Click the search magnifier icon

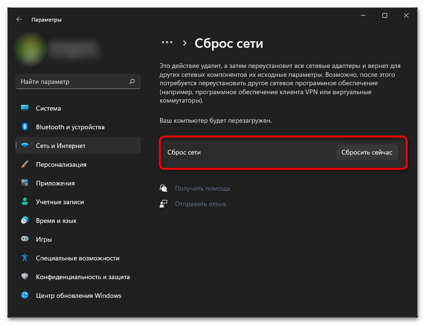[132, 81]
